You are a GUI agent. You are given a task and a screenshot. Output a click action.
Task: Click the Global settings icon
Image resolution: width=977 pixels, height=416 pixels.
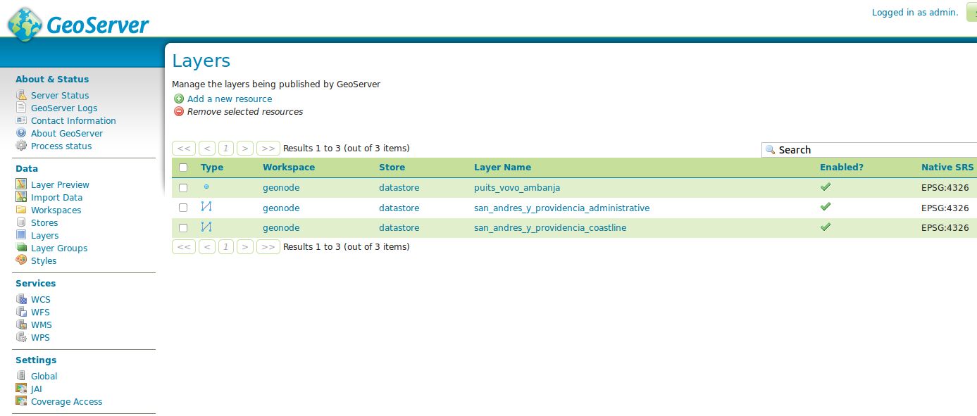pos(21,376)
